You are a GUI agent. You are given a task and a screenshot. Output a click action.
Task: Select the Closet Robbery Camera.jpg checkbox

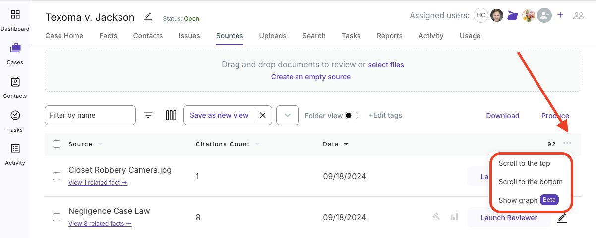click(57, 176)
